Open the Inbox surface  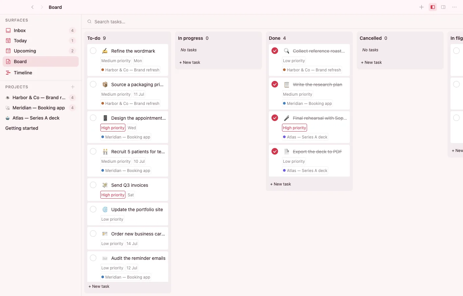[40, 30]
